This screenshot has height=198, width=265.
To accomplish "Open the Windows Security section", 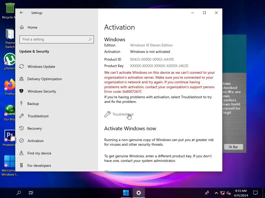I will click(42, 91).
